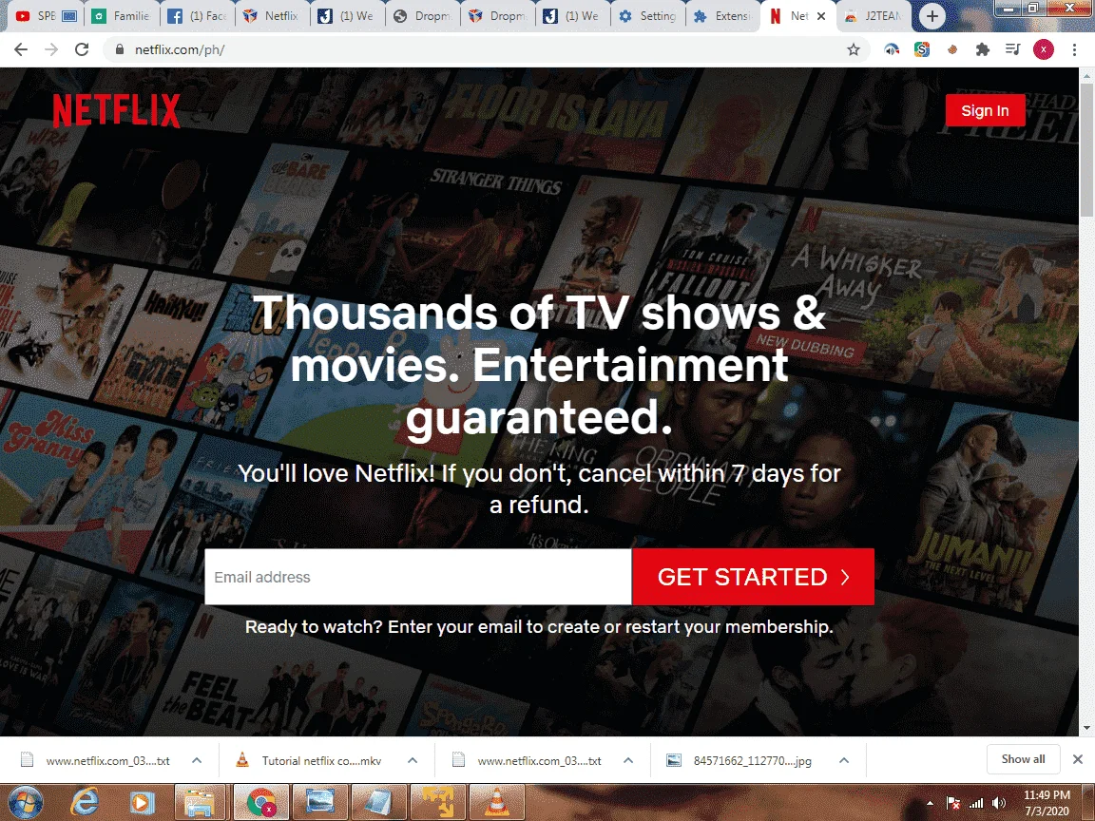The image size is (1095, 821).
Task: Open the media control toolbar icon
Action: tap(1012, 49)
